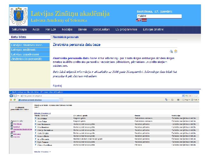Click the email envelope icon above the article
Image resolution: width=210 pixels, height=158 pixels.
coord(176,51)
